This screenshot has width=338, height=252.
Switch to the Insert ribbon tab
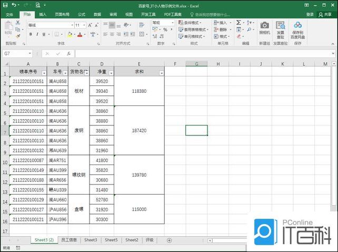(43, 14)
